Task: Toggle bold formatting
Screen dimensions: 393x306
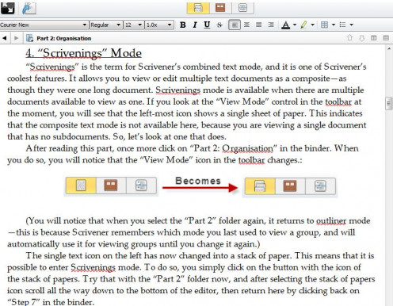Action: point(183,25)
